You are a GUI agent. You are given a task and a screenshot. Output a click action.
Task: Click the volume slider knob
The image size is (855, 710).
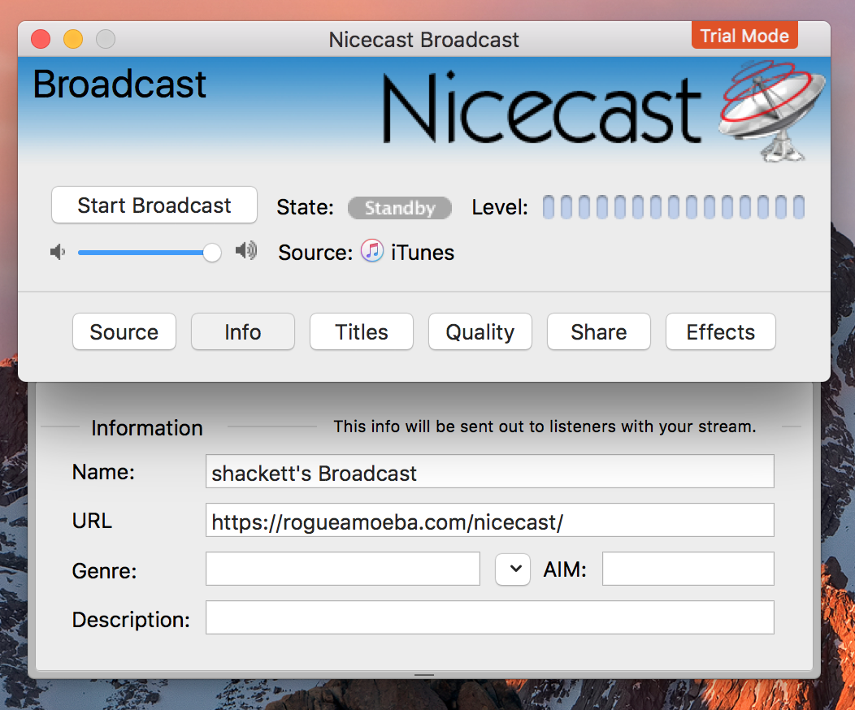[211, 253]
